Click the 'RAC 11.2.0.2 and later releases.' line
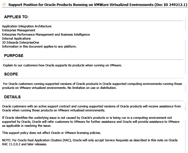The width and height of the screenshot is (188, 153). click(24, 144)
